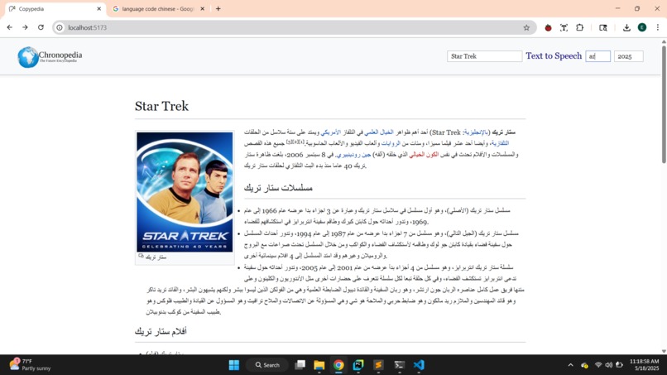The width and height of the screenshot is (667, 375).
Task: Click the language code input field
Action: 597,56
